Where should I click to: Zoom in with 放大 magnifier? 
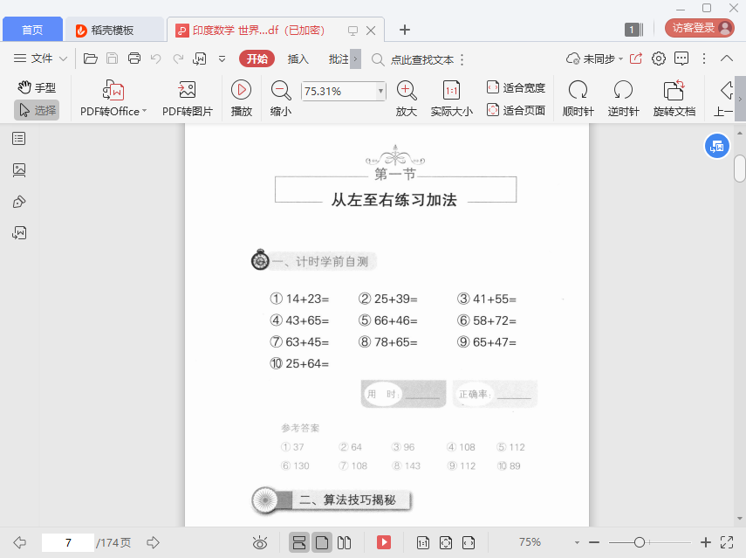point(407,99)
